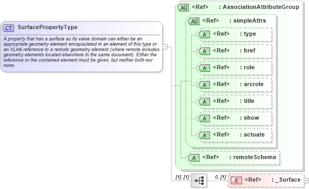Select the 'title' attribute name
309x189 pixels.
click(x=249, y=101)
